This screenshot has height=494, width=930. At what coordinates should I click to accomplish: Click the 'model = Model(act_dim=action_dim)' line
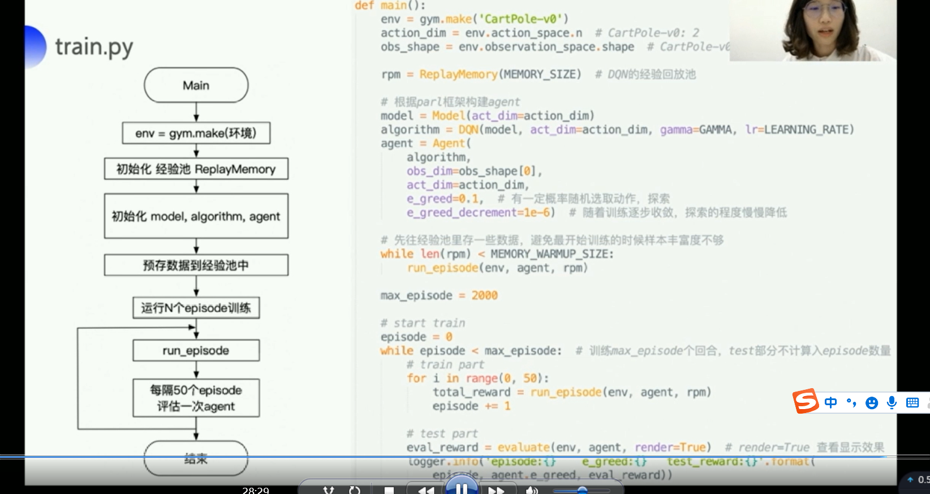coord(487,116)
